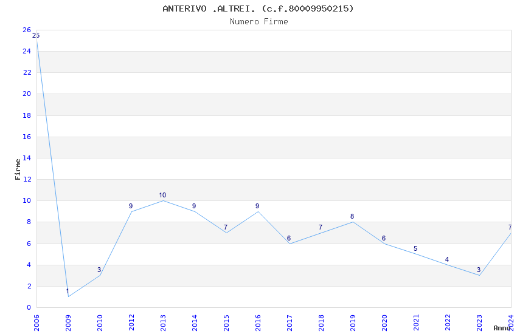Click the data label 4 for 2022
Screen dimensions: 517x334
pos(447,260)
